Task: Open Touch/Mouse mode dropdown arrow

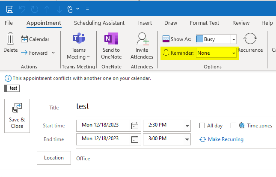Action: point(77,9)
